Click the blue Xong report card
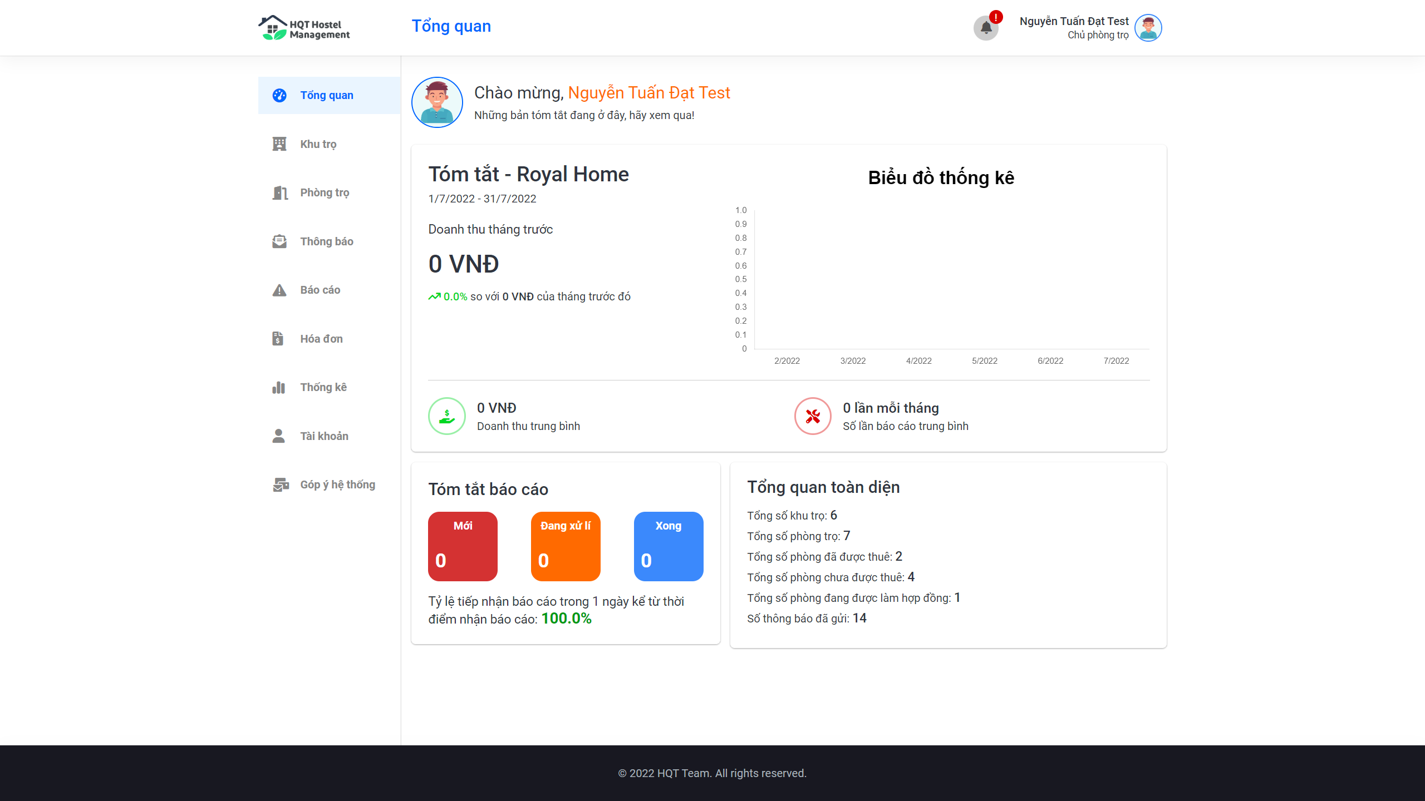Viewport: 1425px width, 801px height. click(669, 546)
